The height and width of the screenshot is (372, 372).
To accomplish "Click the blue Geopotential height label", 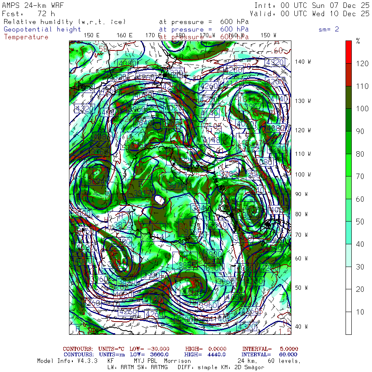I will click(43, 29).
